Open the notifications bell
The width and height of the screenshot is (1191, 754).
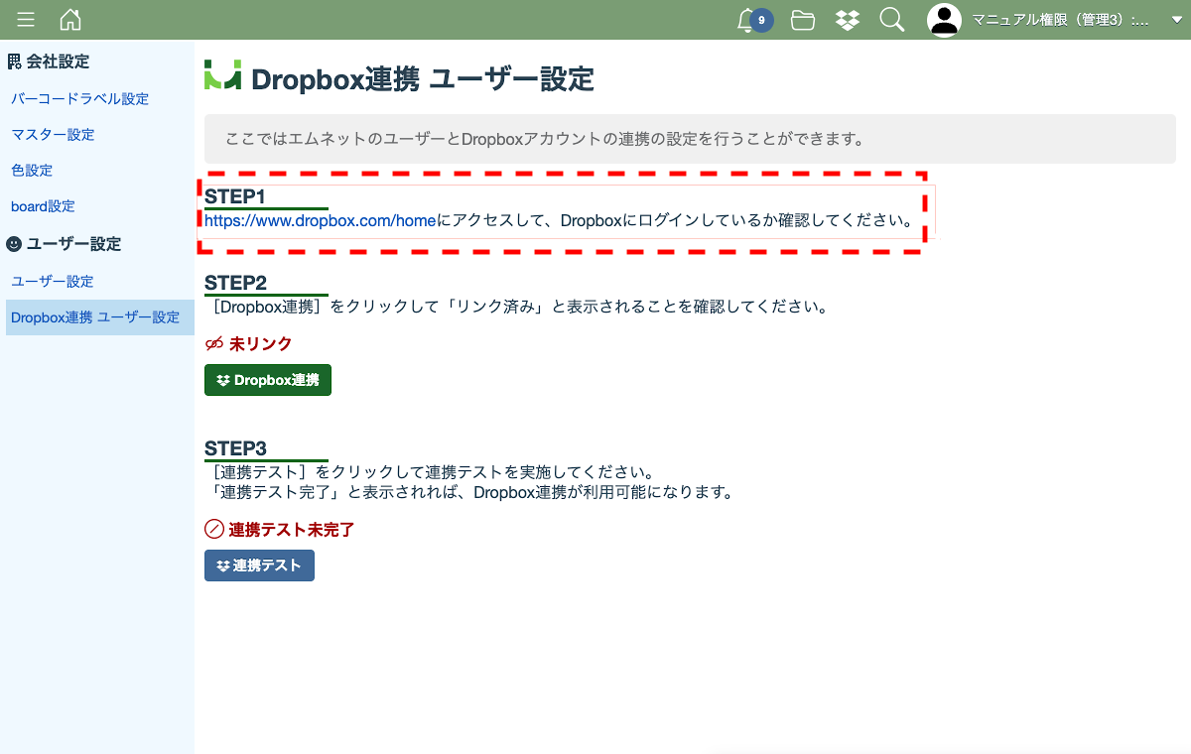(747, 20)
